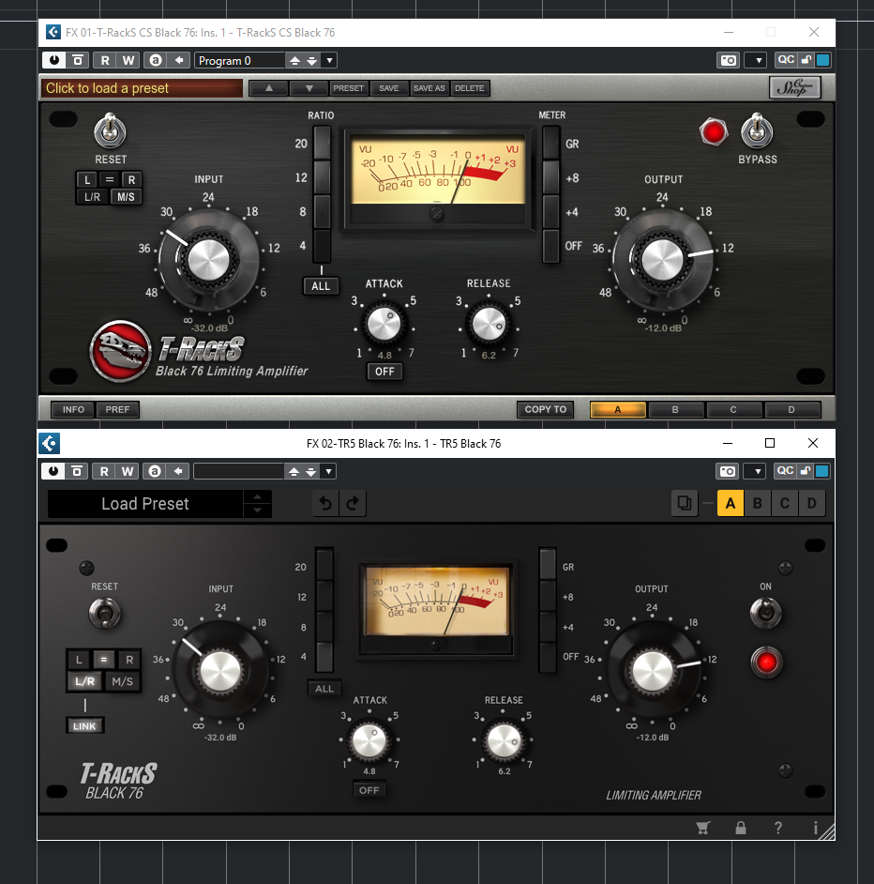Viewport: 874px width, 884px height.
Task: Switch to setup B in CS Black 76
Action: tap(675, 410)
